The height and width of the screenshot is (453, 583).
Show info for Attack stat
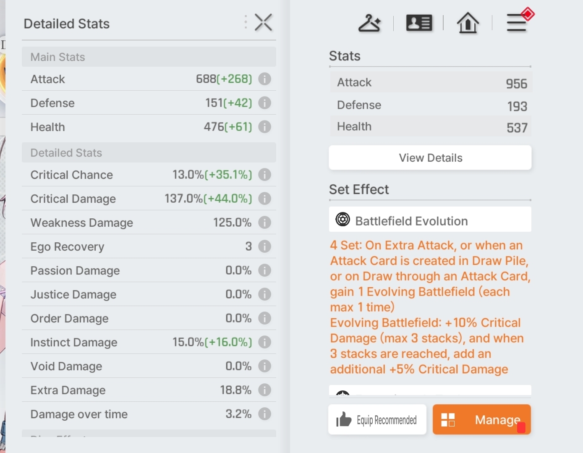(264, 79)
